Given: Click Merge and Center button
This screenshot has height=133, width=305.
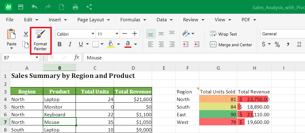Looking at the screenshot, I should click(x=231, y=45).
